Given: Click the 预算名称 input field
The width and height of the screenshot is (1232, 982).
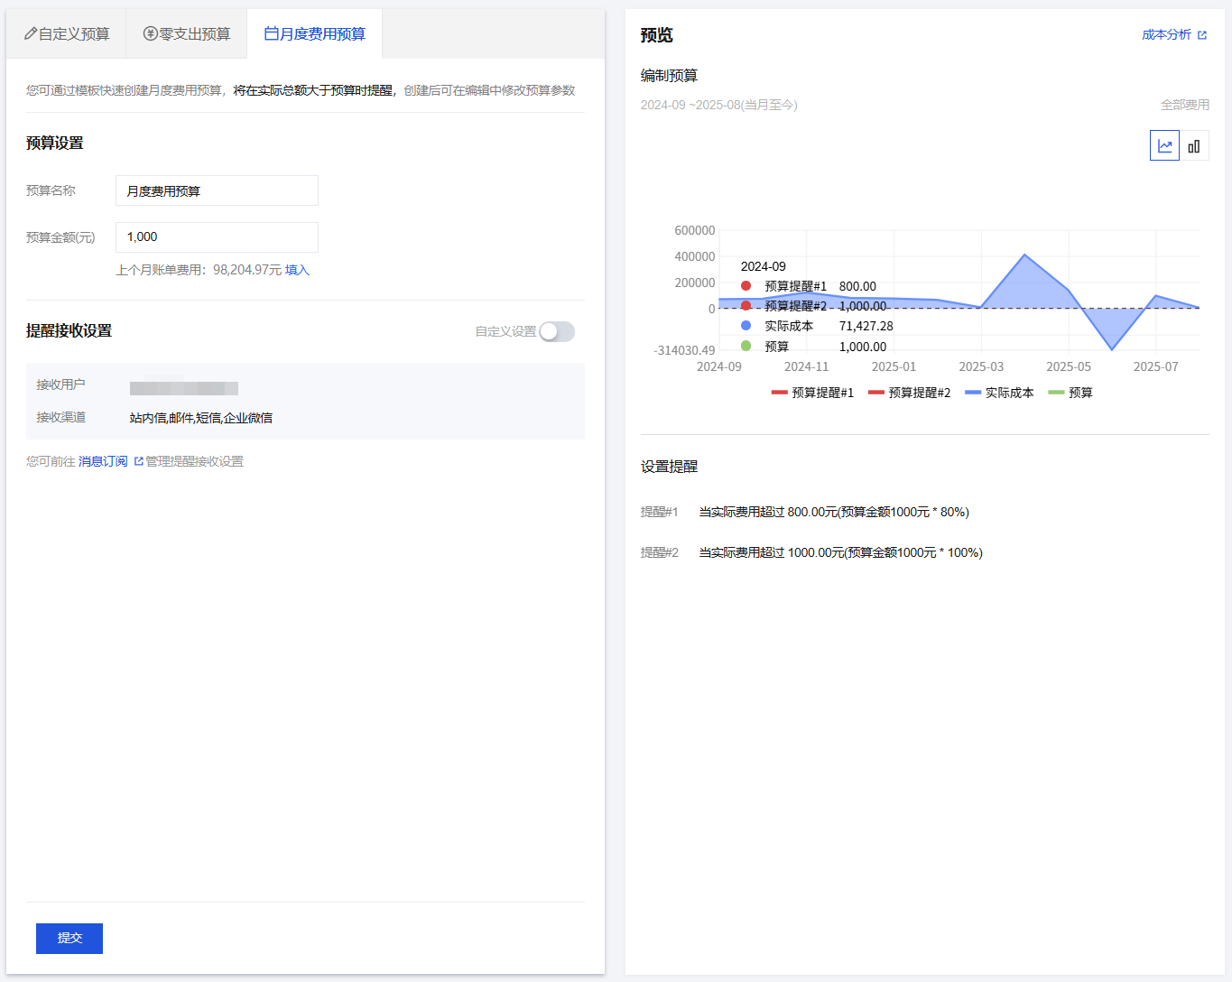Looking at the screenshot, I should tap(217, 190).
